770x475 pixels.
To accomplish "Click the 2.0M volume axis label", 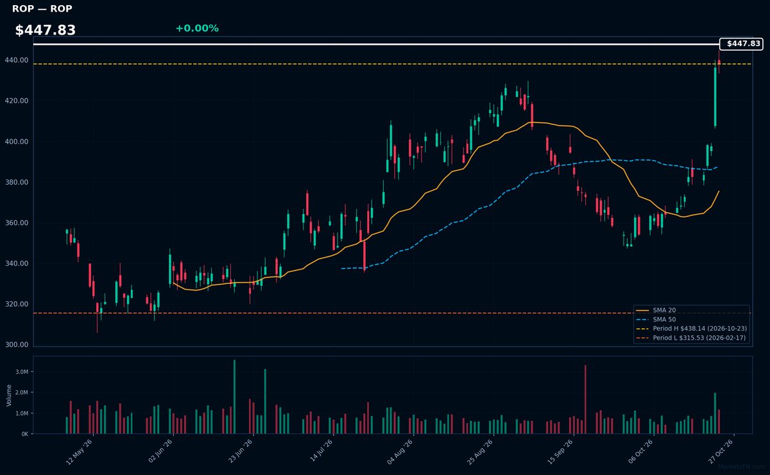I will click(x=22, y=392).
